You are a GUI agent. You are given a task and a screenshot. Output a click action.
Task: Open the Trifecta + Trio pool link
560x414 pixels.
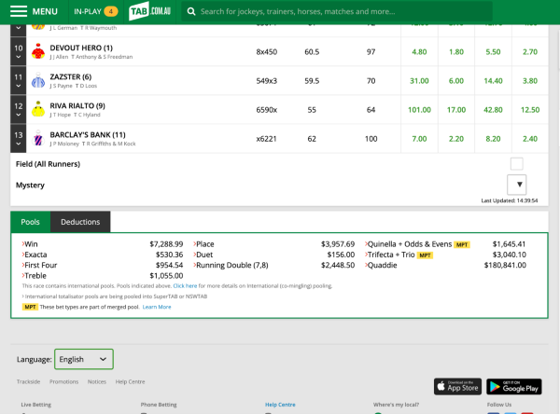tap(389, 255)
